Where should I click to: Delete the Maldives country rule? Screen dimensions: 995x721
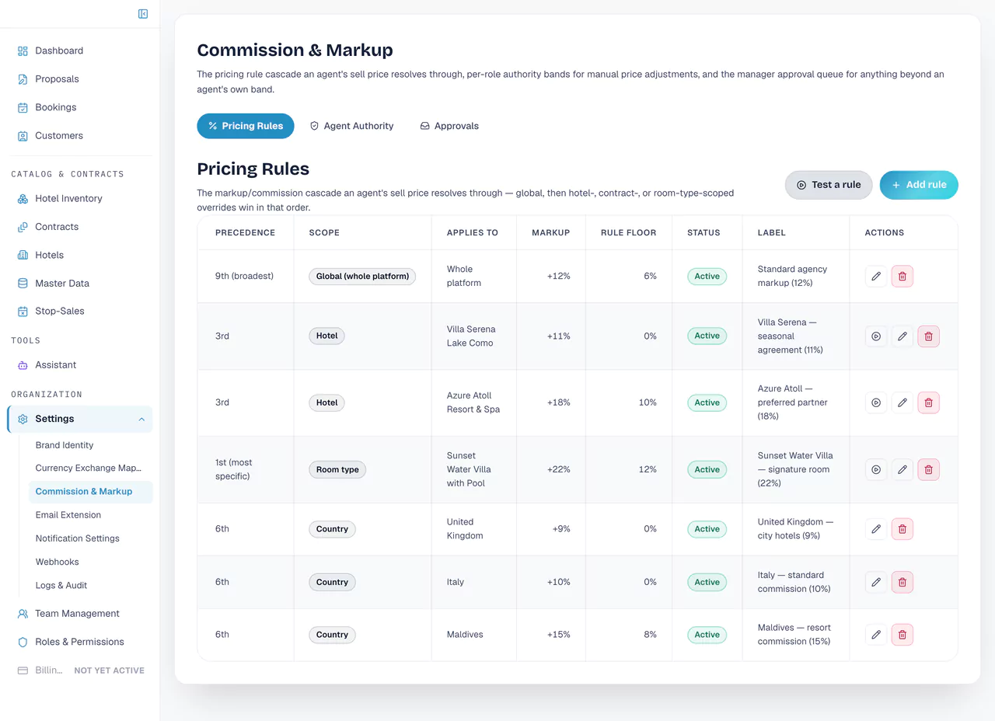pyautogui.click(x=902, y=635)
